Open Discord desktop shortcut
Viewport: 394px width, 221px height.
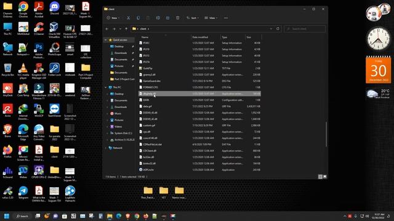(54, 8)
